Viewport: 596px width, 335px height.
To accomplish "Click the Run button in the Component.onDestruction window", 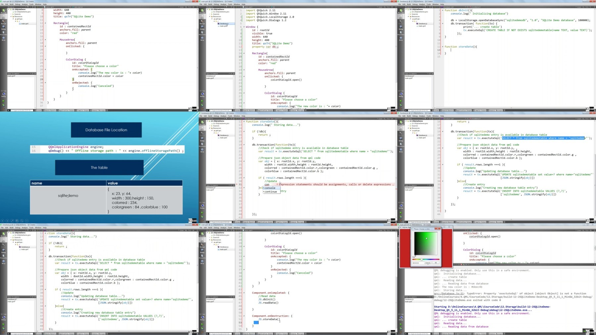I will pyautogui.click(x=202, y=324).
